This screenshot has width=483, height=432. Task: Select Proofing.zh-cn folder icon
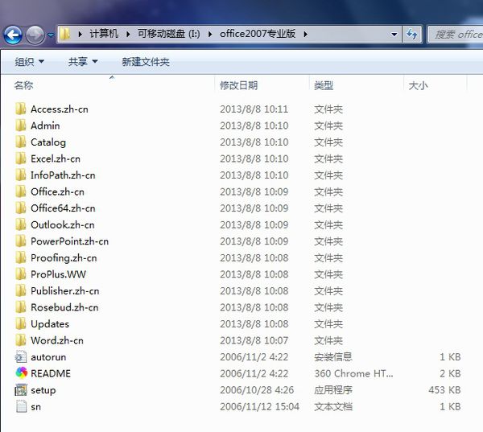[x=21, y=257]
